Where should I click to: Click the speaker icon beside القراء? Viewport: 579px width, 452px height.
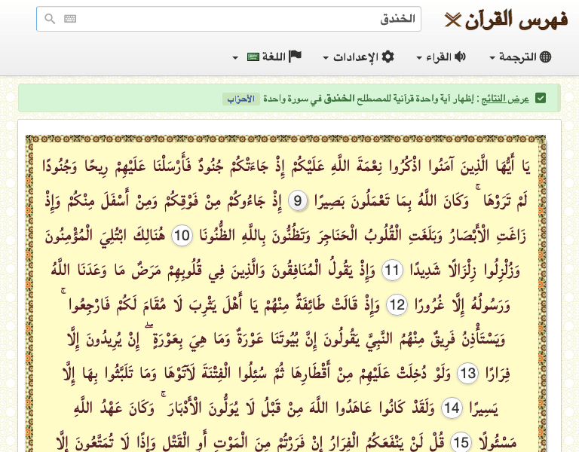point(460,56)
